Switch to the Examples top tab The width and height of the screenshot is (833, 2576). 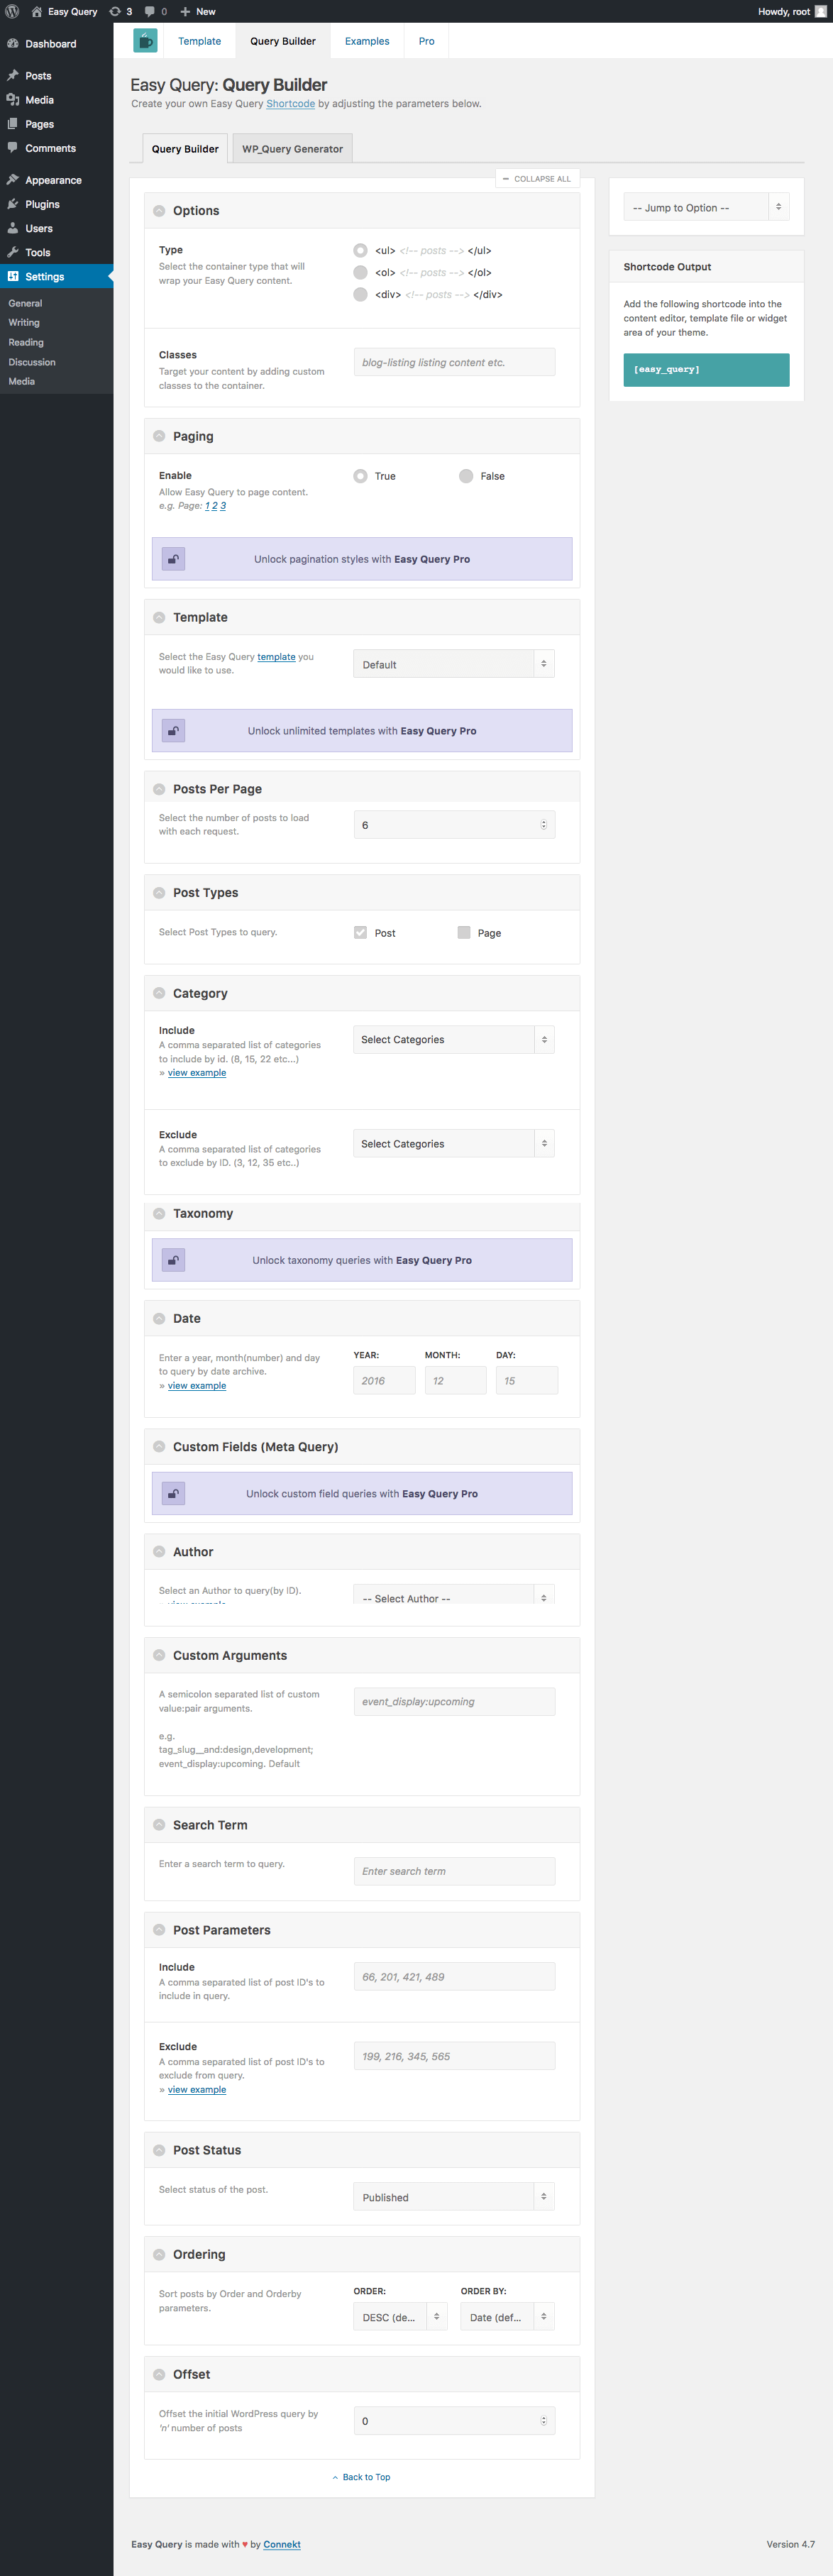367,41
